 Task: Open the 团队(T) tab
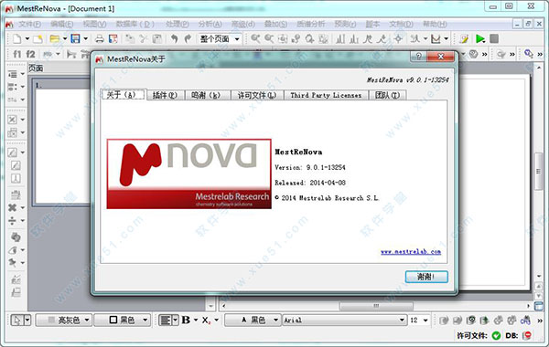point(388,95)
